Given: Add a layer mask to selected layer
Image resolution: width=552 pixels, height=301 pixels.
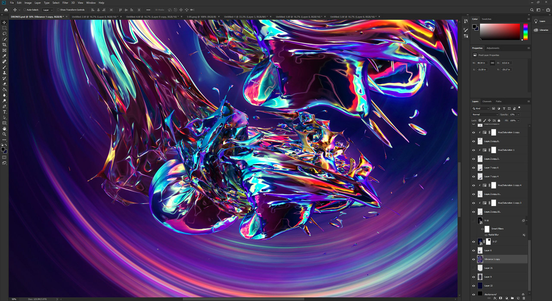Looking at the screenshot, I should pos(501,298).
